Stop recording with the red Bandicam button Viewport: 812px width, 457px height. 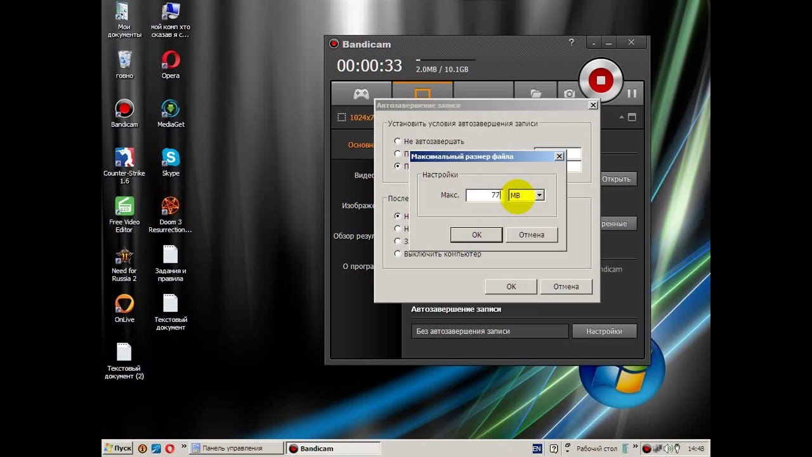pos(600,80)
